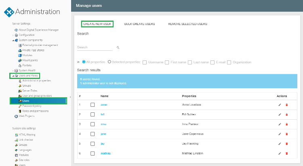303x166 pixels.
Task: Click the Portlets icon
Action: (20, 66)
